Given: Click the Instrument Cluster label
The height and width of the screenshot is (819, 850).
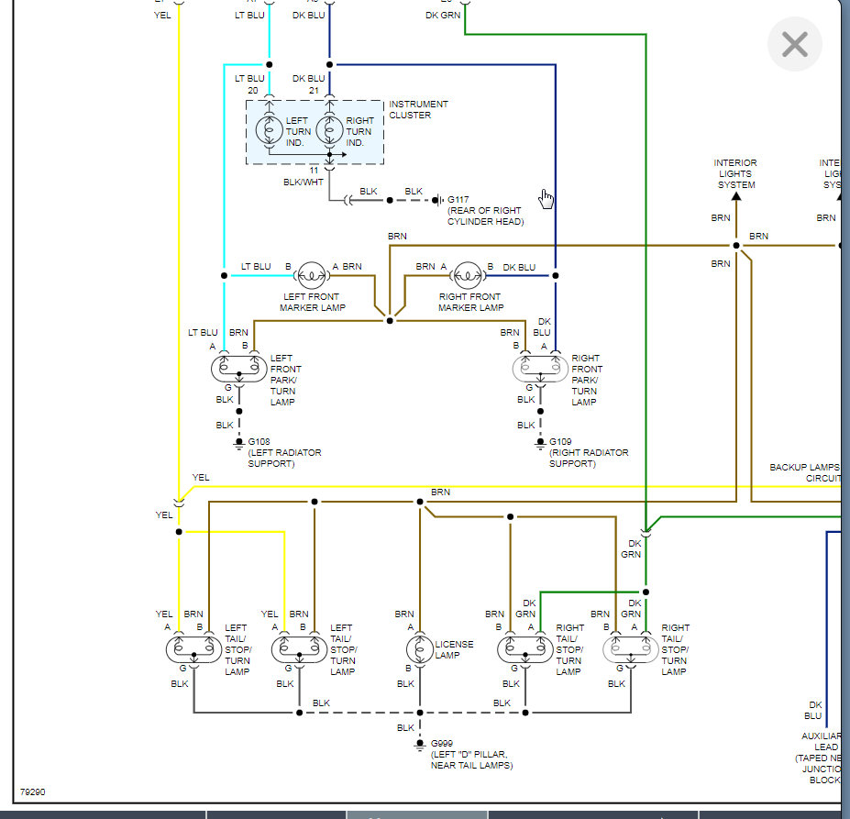Looking at the screenshot, I should (418, 110).
